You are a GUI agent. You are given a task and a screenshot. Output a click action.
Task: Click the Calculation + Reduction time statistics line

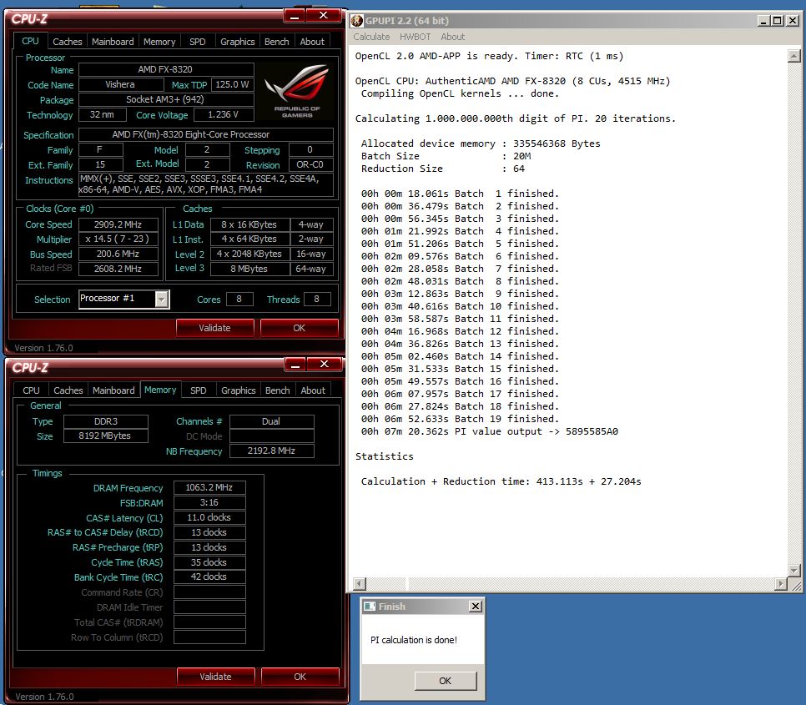[501, 481]
